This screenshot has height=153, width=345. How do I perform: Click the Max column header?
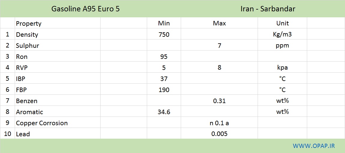click(219, 23)
